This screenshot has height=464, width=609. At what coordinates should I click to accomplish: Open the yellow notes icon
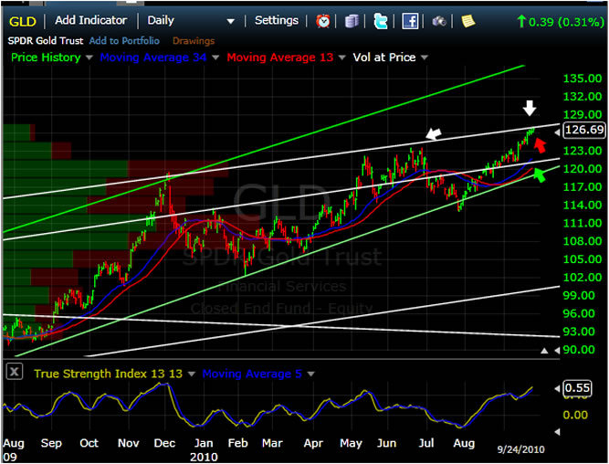[x=467, y=20]
